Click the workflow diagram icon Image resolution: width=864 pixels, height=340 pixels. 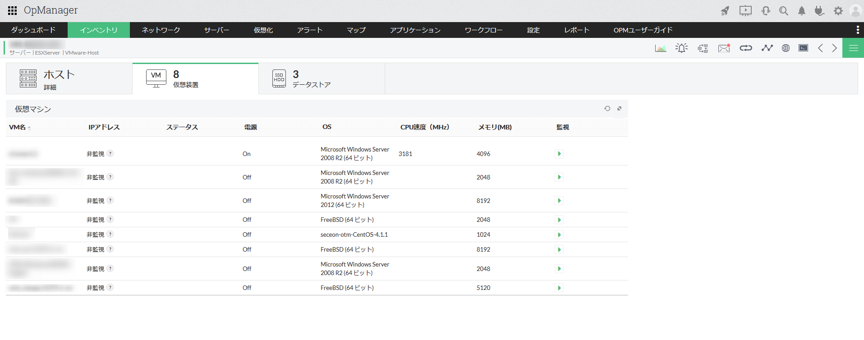point(703,48)
